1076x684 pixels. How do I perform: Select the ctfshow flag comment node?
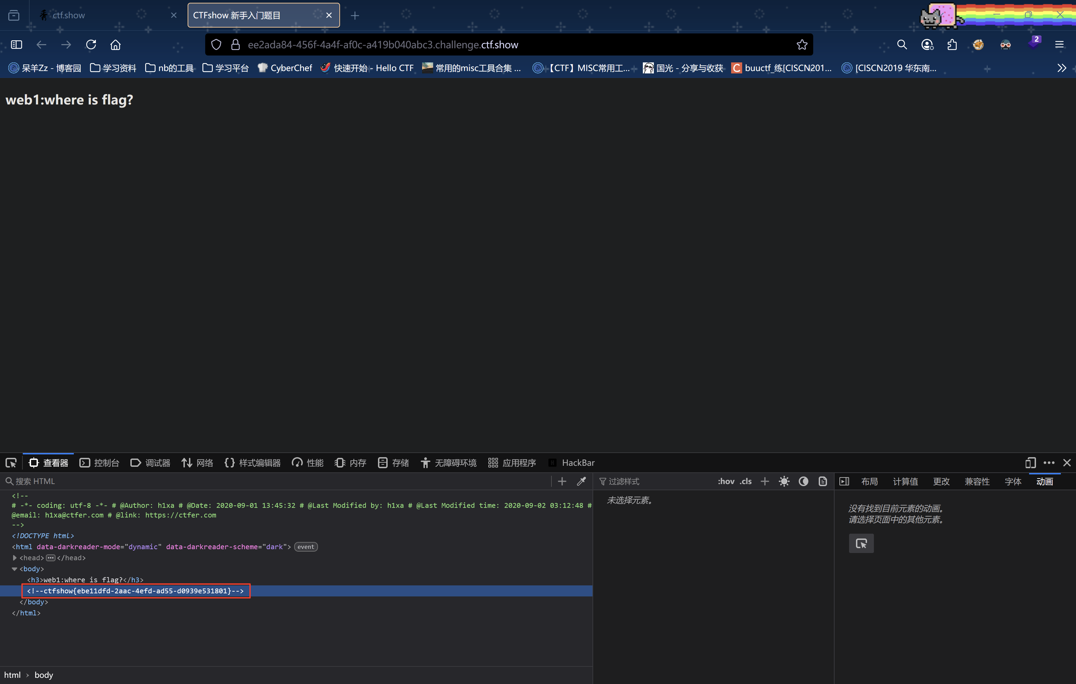pos(136,591)
